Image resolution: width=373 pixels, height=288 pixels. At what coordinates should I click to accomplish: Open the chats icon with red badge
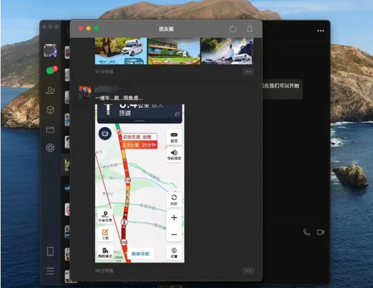click(x=52, y=70)
